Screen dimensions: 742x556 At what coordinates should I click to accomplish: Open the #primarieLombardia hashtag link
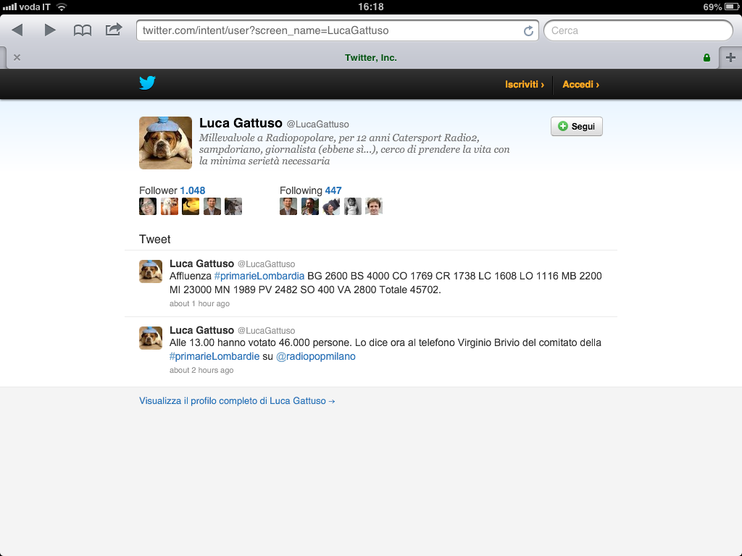pyautogui.click(x=259, y=276)
